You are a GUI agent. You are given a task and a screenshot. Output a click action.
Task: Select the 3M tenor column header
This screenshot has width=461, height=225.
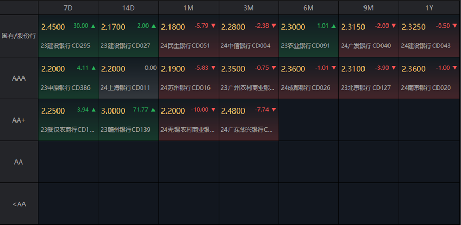pyautogui.click(x=248, y=7)
